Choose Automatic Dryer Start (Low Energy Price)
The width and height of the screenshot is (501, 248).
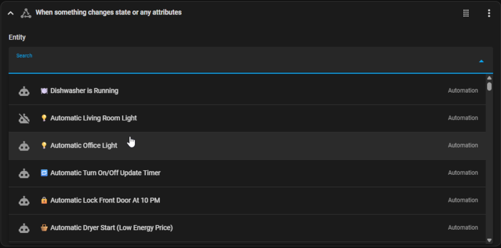[x=247, y=228]
